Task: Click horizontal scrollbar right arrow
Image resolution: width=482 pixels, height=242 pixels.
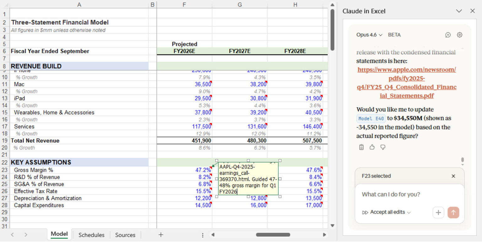Action: pyautogui.click(x=324, y=235)
